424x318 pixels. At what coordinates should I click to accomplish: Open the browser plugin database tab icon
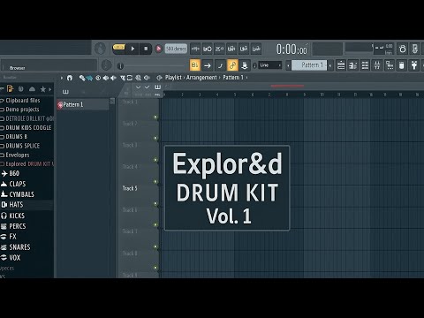pyautogui.click(x=20, y=88)
